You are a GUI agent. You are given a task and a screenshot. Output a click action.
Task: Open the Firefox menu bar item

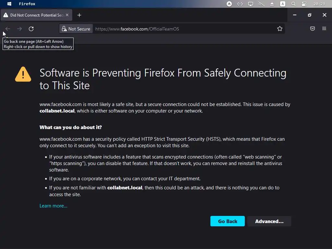click(27, 4)
